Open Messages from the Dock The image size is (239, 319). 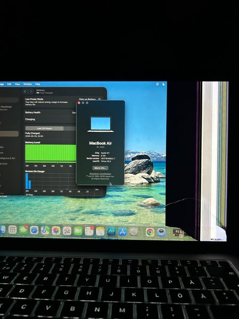23,230
